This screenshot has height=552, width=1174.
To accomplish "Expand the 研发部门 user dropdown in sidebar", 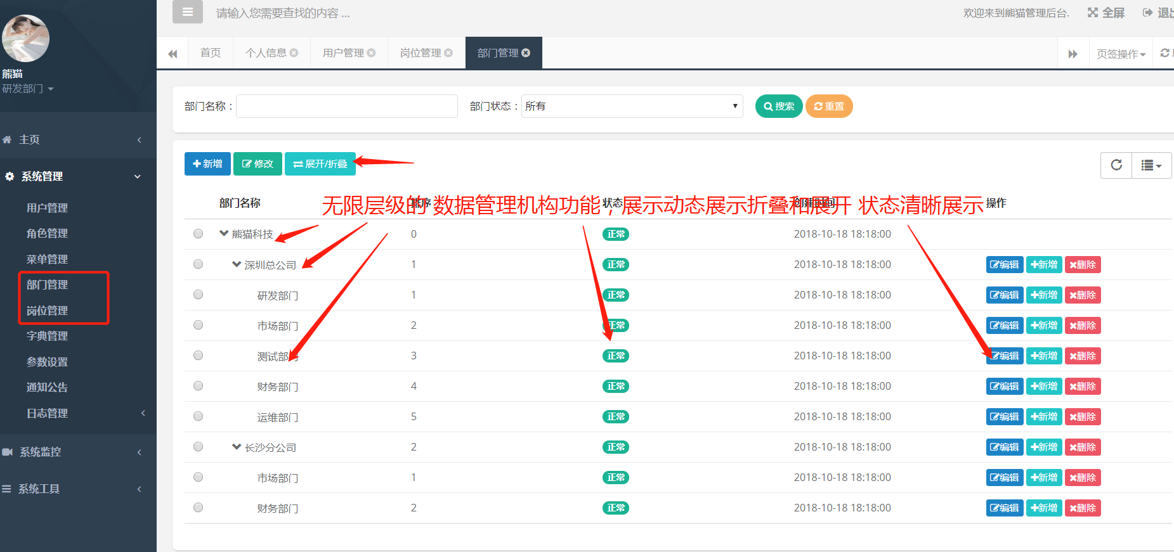I will coord(28,89).
